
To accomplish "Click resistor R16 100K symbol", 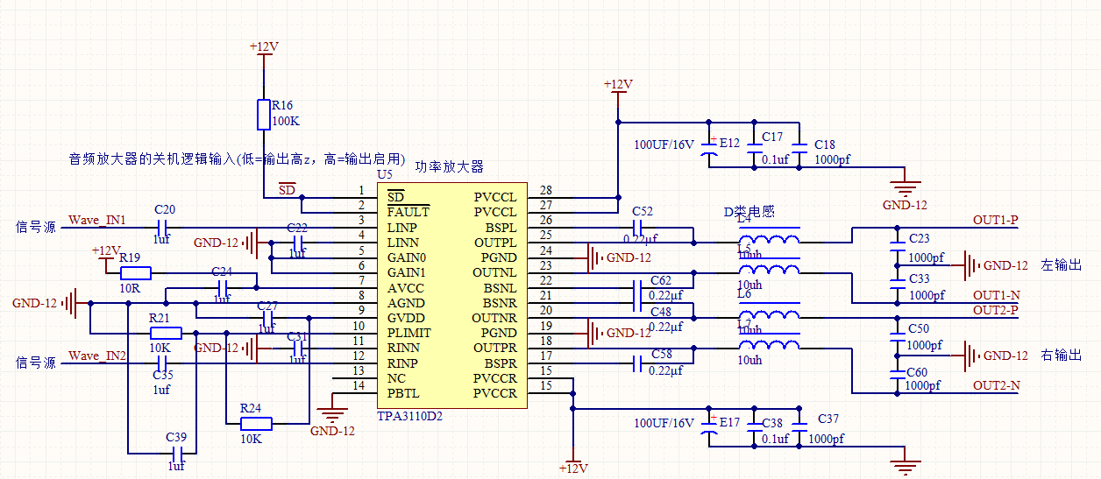I will (x=264, y=115).
